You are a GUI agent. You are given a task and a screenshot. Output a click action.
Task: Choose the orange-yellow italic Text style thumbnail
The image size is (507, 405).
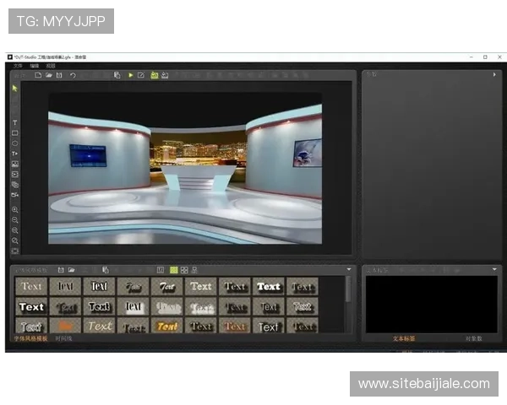167,326
